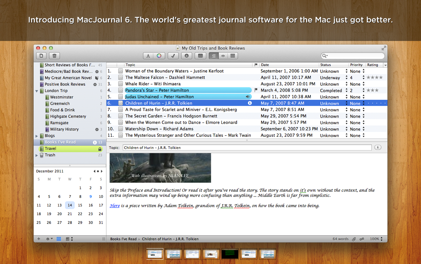Click flag icon on Pandora's Star row

[x=256, y=90]
